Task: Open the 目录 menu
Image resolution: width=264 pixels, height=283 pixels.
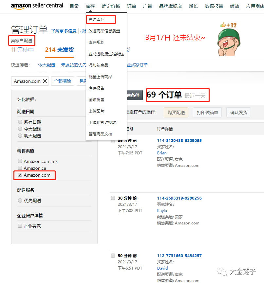Action: coord(74,6)
